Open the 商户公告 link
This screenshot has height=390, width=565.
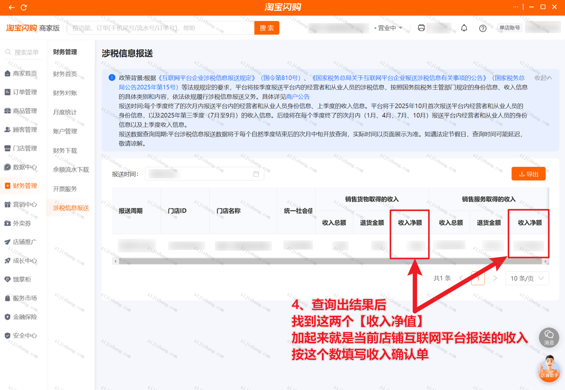[x=298, y=97]
